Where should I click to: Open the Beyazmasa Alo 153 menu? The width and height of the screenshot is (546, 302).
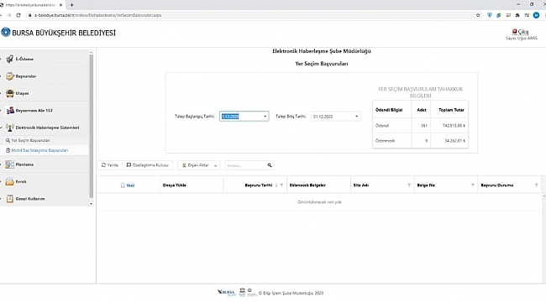tap(45, 110)
